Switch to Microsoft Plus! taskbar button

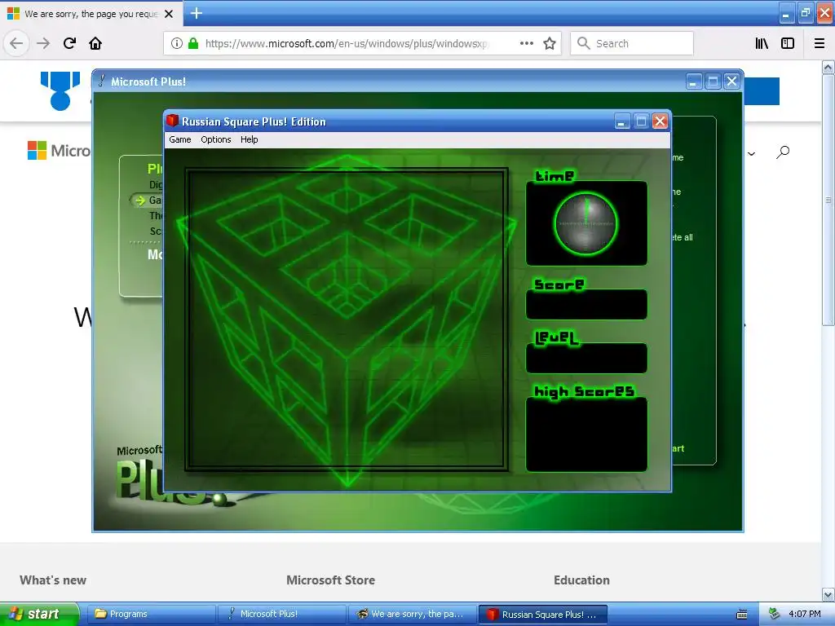[x=281, y=614]
